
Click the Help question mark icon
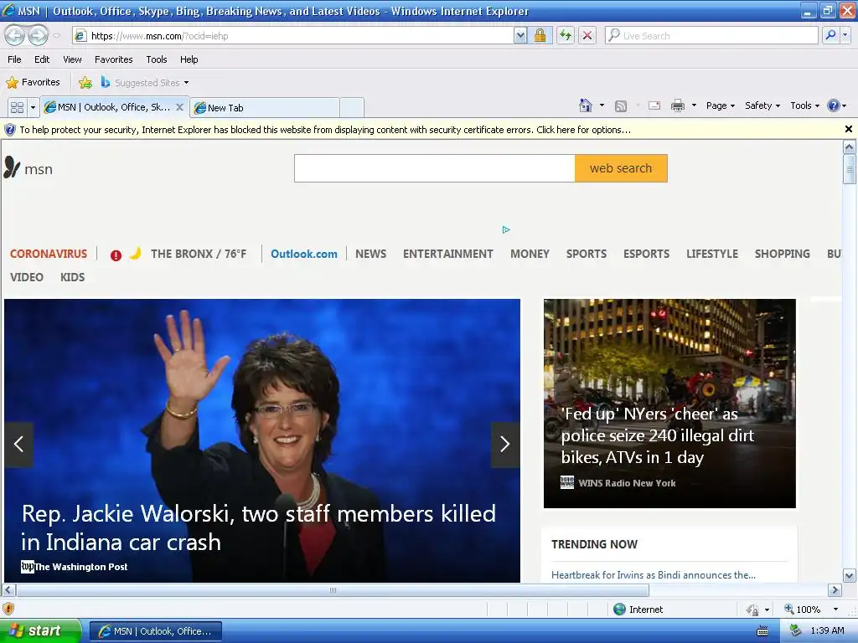(833, 105)
